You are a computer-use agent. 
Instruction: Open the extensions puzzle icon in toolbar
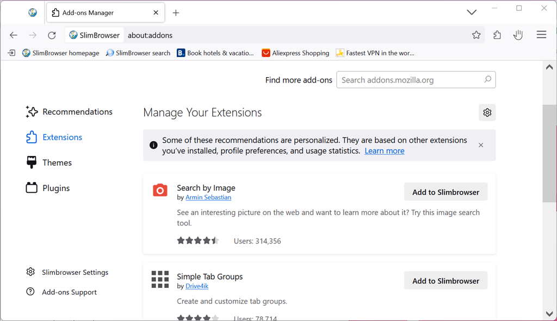point(497,35)
